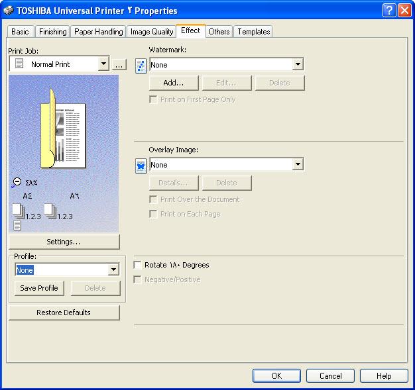
Task: Switch to the Finishing tab
Action: tap(52, 32)
